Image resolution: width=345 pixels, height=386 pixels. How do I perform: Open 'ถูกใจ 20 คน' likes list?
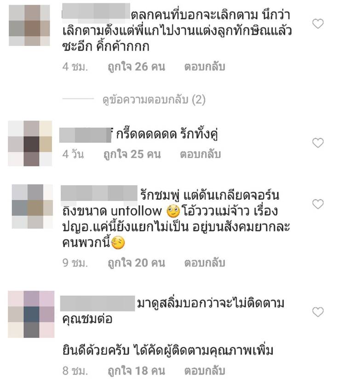click(137, 263)
